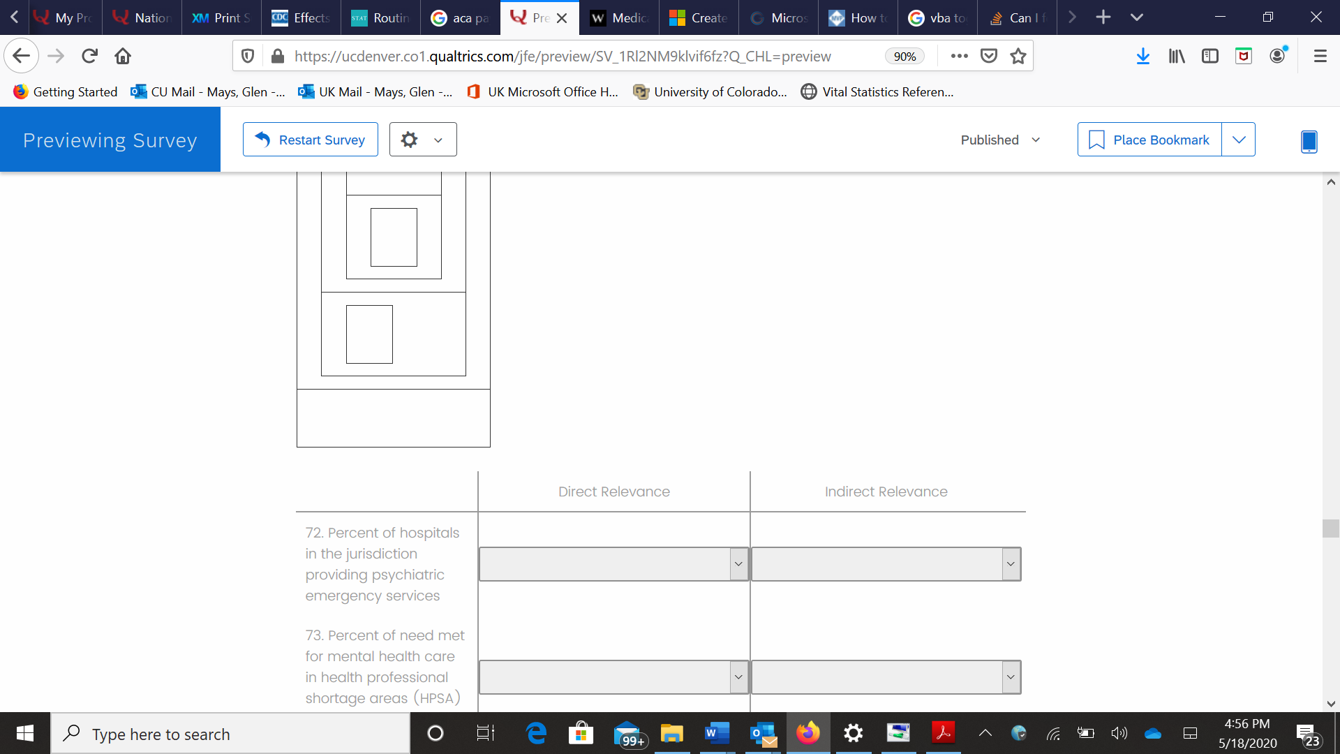Expand Indirect Relevance dropdown for item 73
Viewport: 1340px width, 754px height.
tap(886, 677)
